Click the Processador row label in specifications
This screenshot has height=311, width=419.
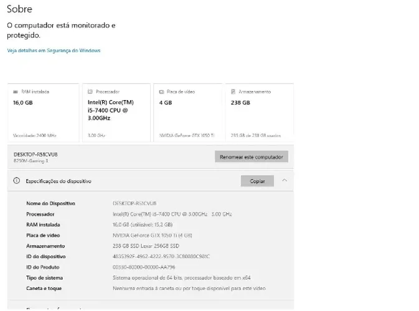(x=40, y=214)
